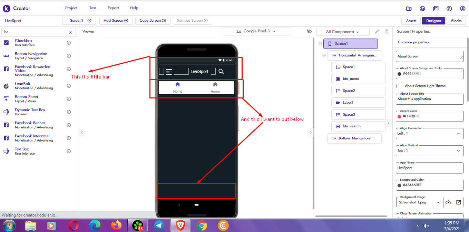Toggle hidden components visibility eye

[x=309, y=31]
